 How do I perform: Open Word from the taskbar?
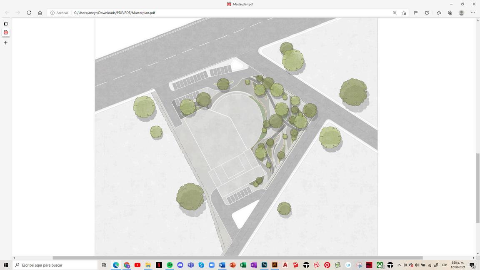click(222, 265)
